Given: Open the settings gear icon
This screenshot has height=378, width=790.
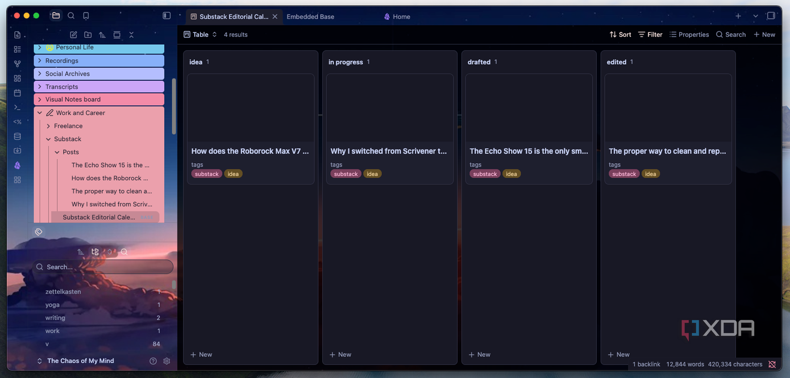Looking at the screenshot, I should click(167, 361).
